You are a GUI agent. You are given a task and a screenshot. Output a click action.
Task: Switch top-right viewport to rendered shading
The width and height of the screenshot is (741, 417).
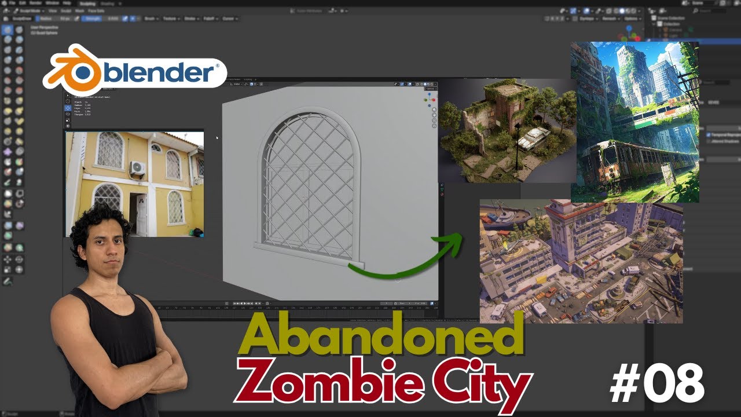(633, 11)
